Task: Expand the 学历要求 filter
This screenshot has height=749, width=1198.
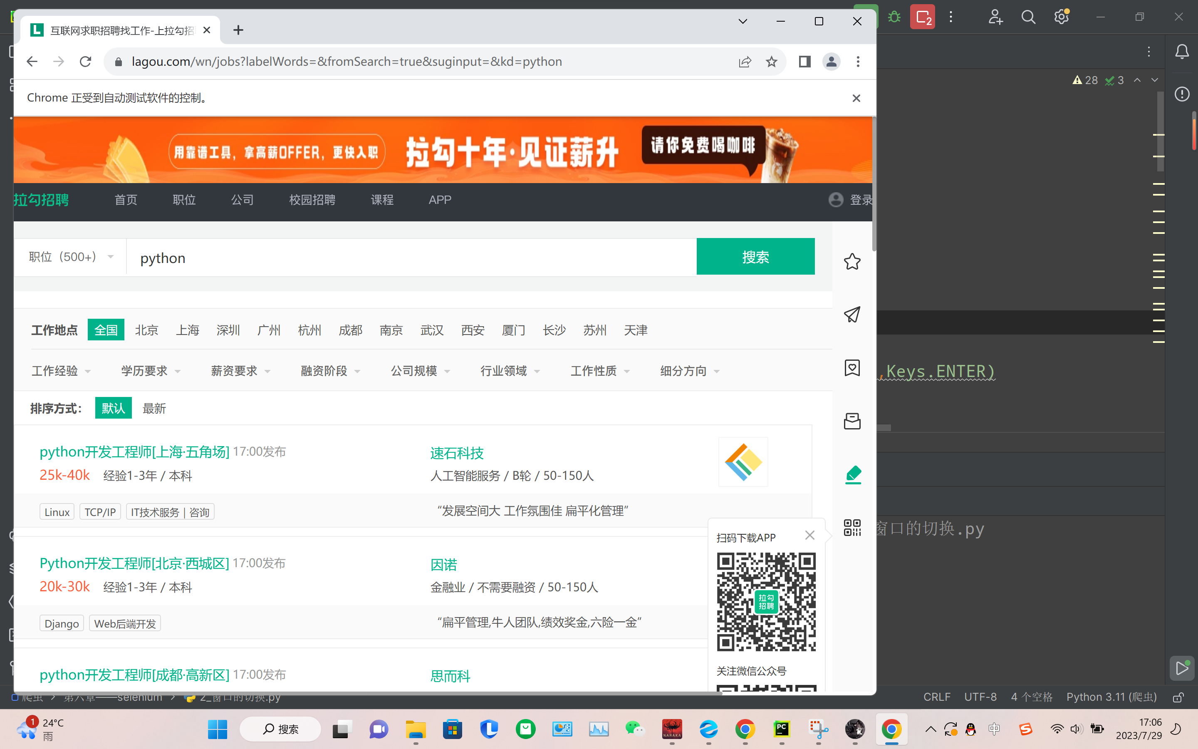Action: [151, 370]
